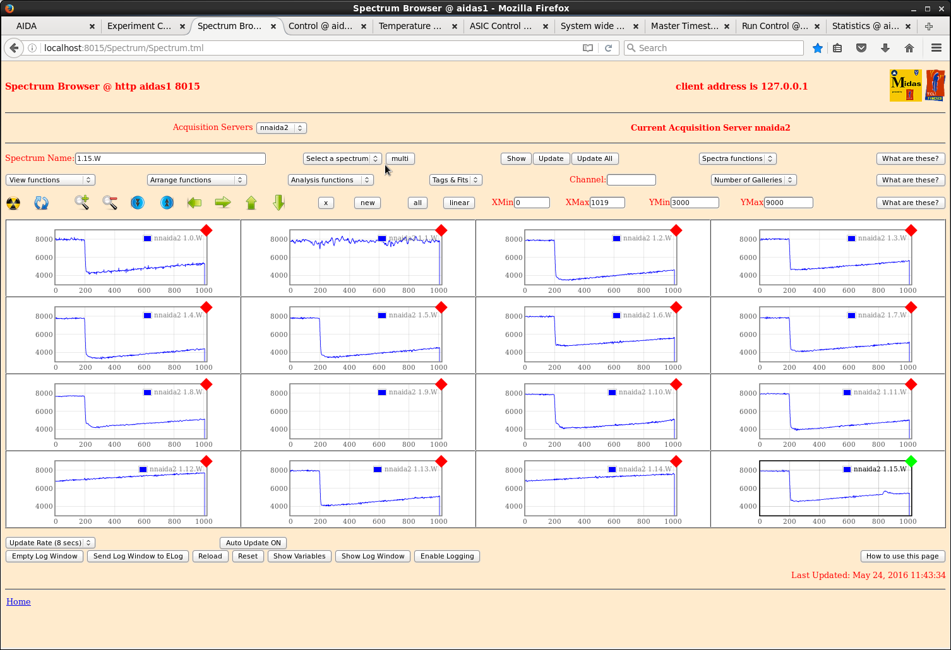Switch to the Run Control tab
951x650 pixels.
click(781, 26)
